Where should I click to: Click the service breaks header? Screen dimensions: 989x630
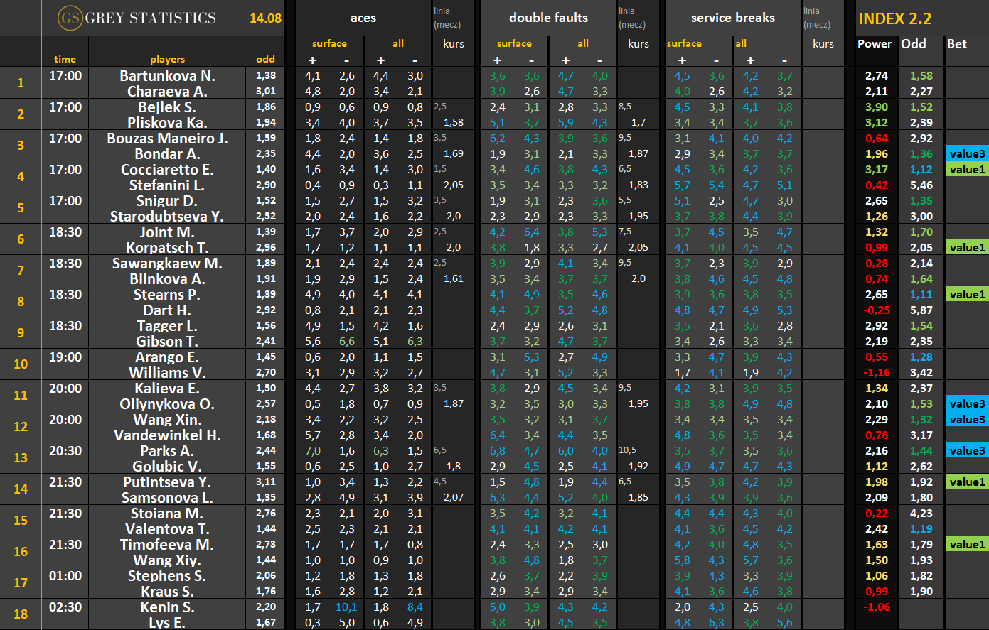pos(732,18)
